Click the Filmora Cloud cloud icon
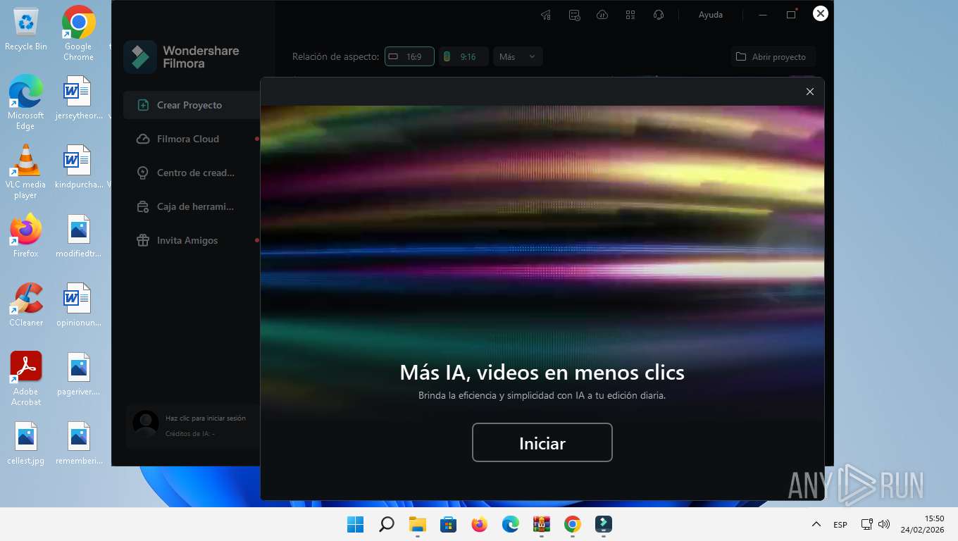Image resolution: width=958 pixels, height=541 pixels. [x=143, y=139]
